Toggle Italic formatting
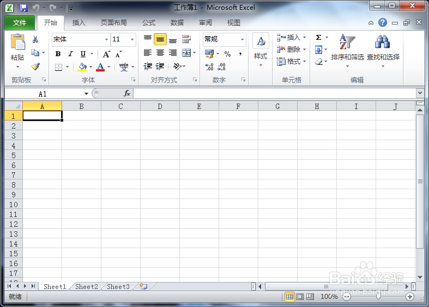The height and width of the screenshot is (307, 429). point(70,54)
